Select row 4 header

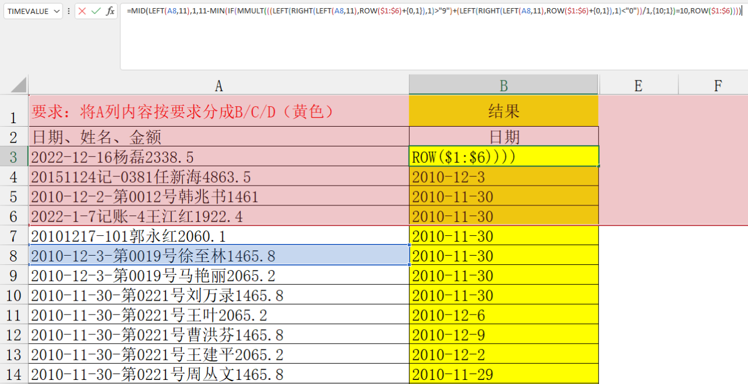(14, 176)
